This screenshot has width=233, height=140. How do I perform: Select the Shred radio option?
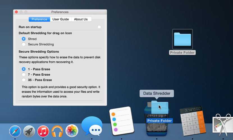[x=24, y=39]
